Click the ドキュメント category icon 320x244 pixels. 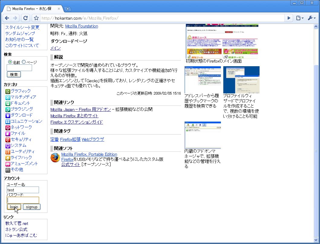click(x=8, y=103)
